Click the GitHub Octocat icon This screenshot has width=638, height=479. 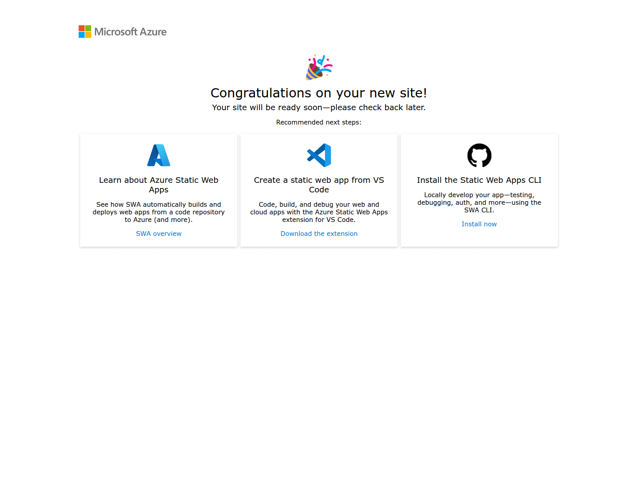[x=479, y=155]
